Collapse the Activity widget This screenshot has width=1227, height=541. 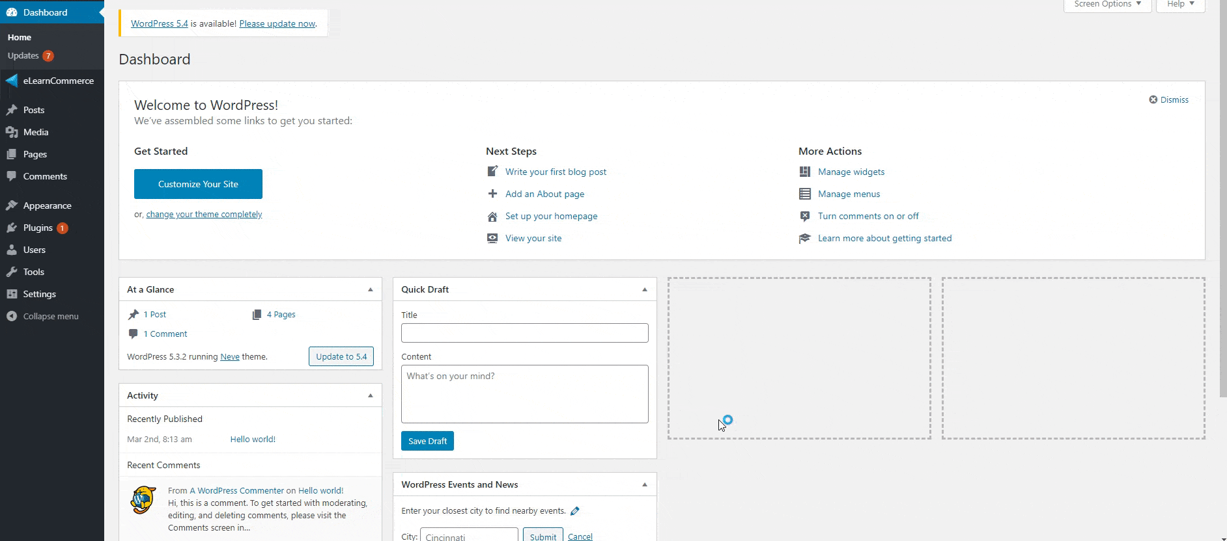[x=371, y=395]
